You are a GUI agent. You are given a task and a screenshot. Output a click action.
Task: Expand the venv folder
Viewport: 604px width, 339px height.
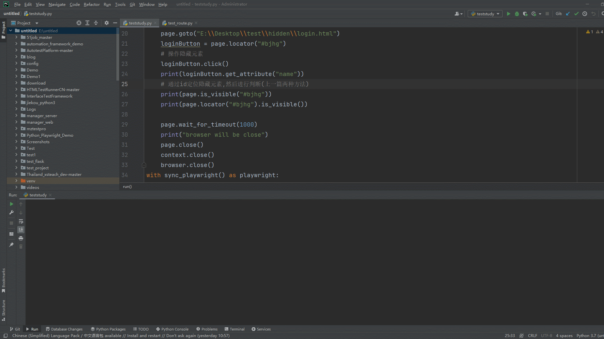[x=16, y=181]
